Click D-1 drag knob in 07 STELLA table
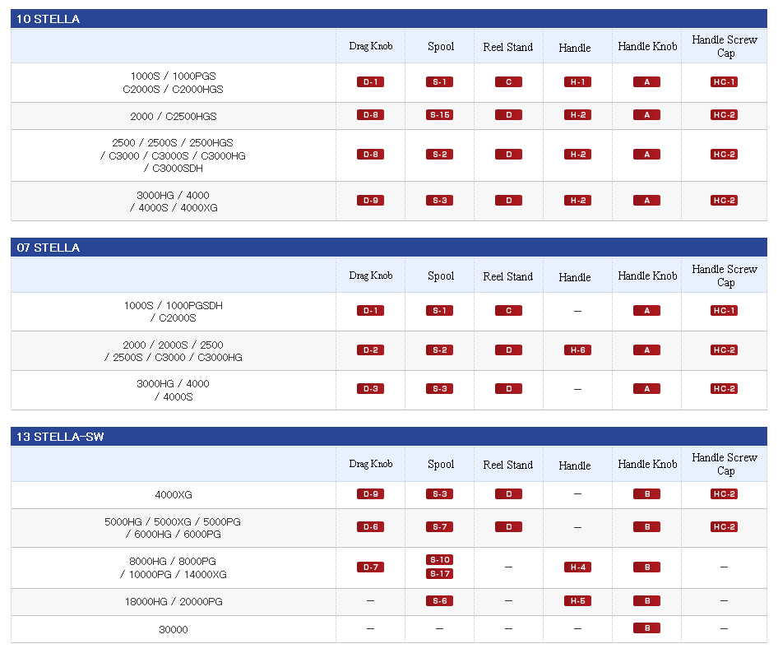 click(370, 311)
